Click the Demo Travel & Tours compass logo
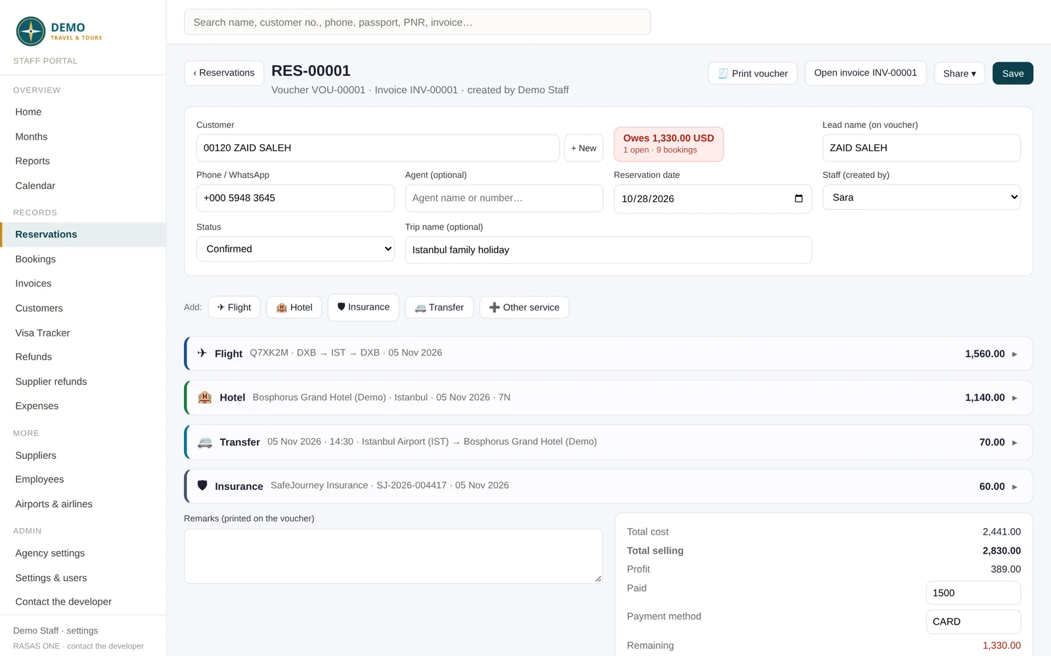Screen dimensions: 1051x656 point(31,31)
